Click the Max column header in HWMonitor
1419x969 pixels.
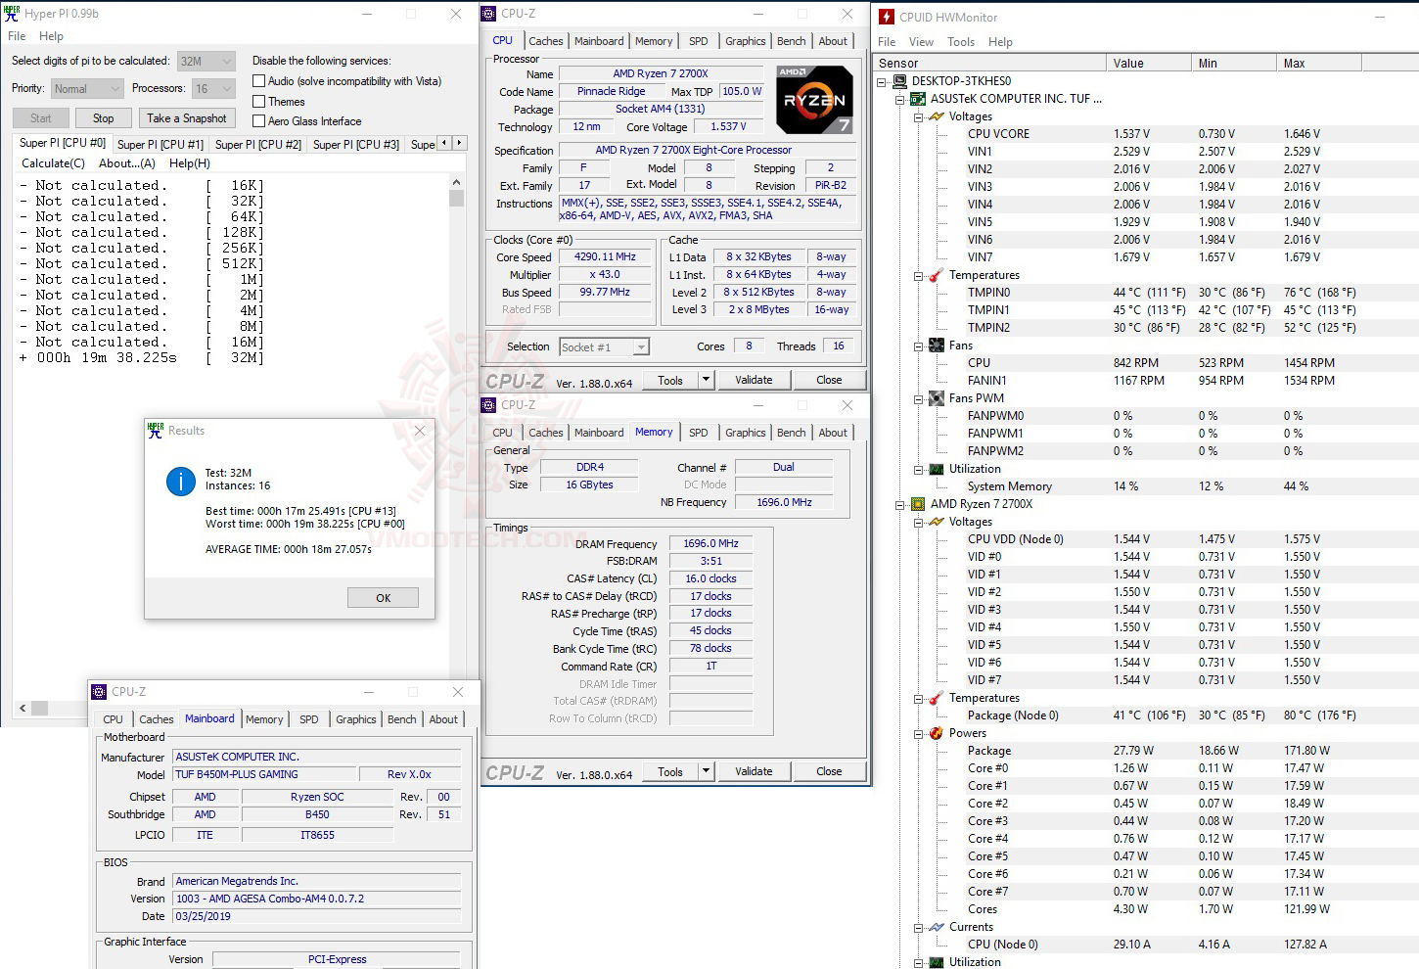(1319, 63)
